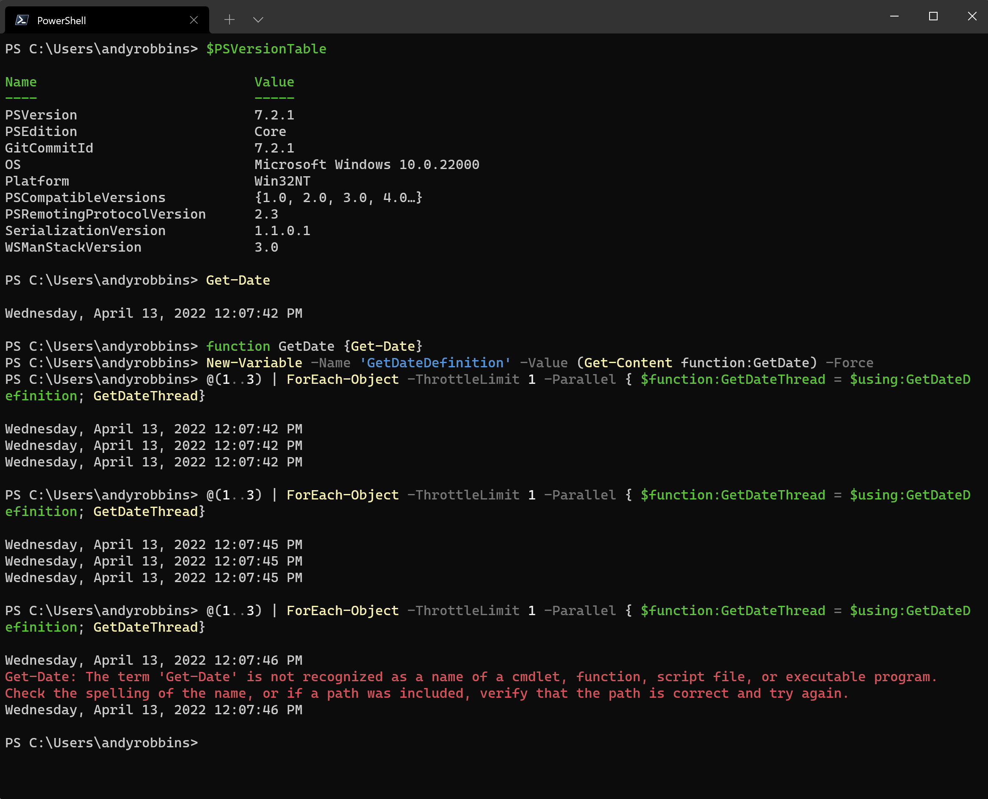This screenshot has height=799, width=988.
Task: Click the standalone 'Get-Date' command
Action: coord(238,280)
